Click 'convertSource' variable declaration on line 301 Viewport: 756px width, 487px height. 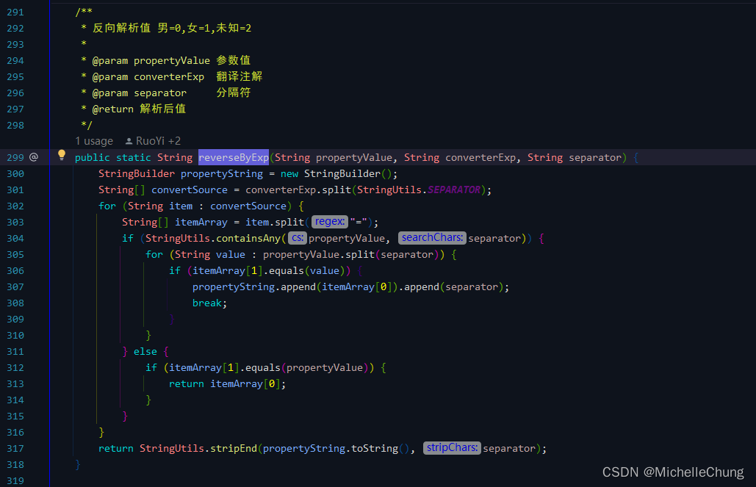(x=190, y=190)
